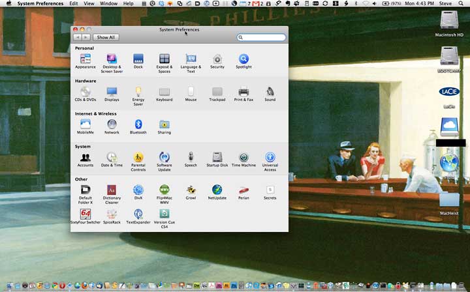Go back with the left arrow button
470x292 pixels.
click(x=78, y=38)
